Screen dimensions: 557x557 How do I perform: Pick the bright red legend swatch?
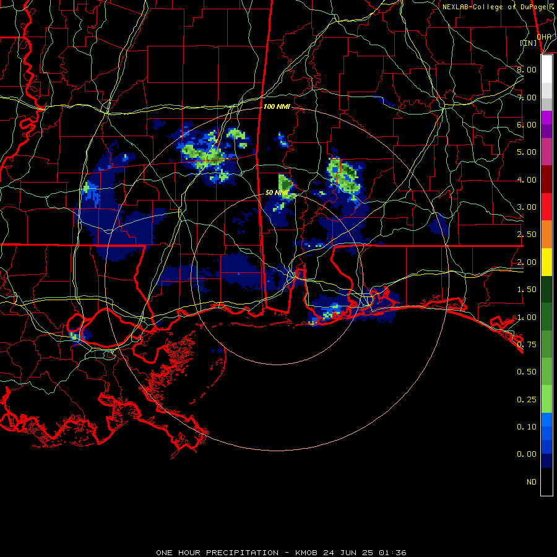(546, 207)
